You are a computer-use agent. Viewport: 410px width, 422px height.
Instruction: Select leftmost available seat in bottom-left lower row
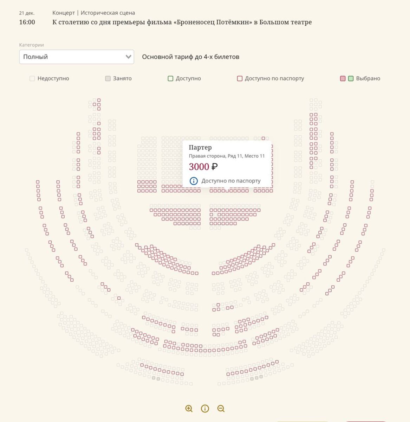142,365
